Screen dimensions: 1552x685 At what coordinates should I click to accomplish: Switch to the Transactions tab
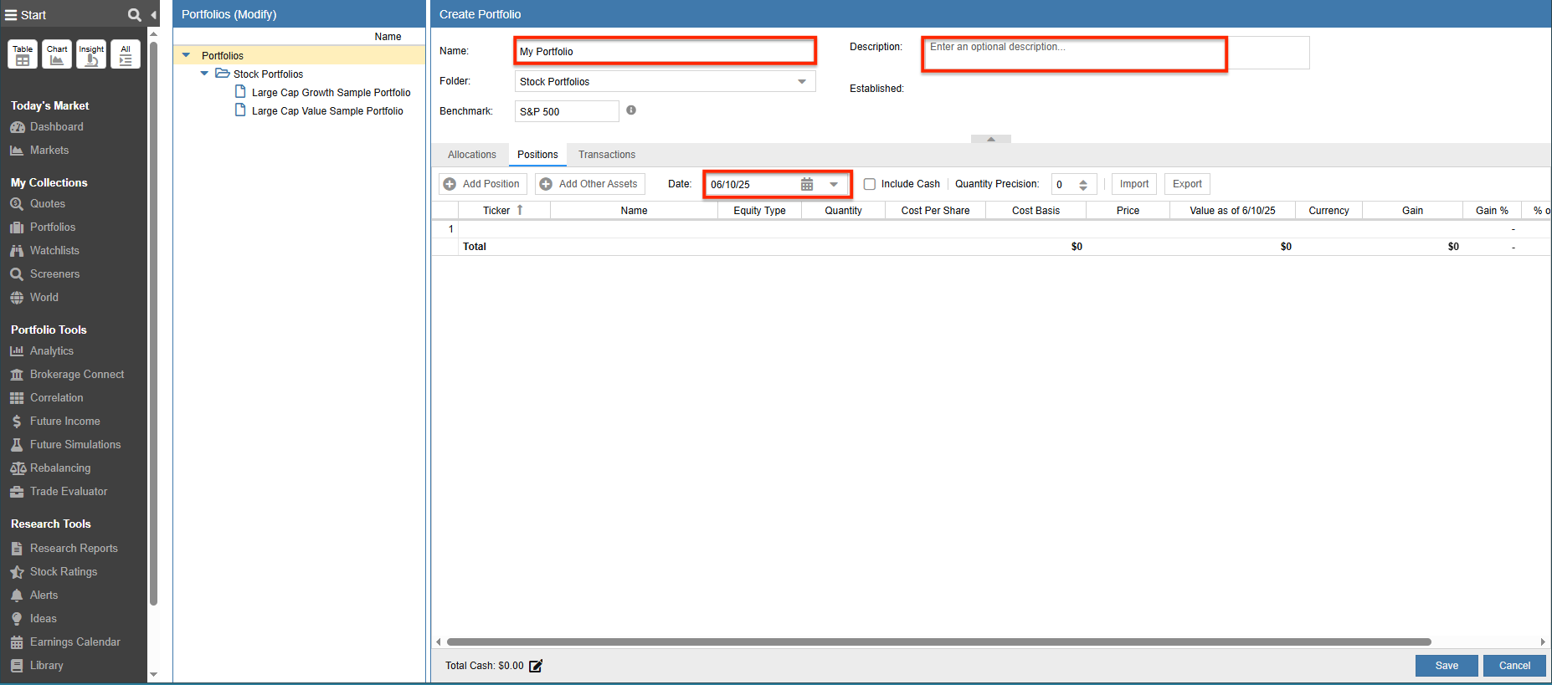[x=606, y=155]
